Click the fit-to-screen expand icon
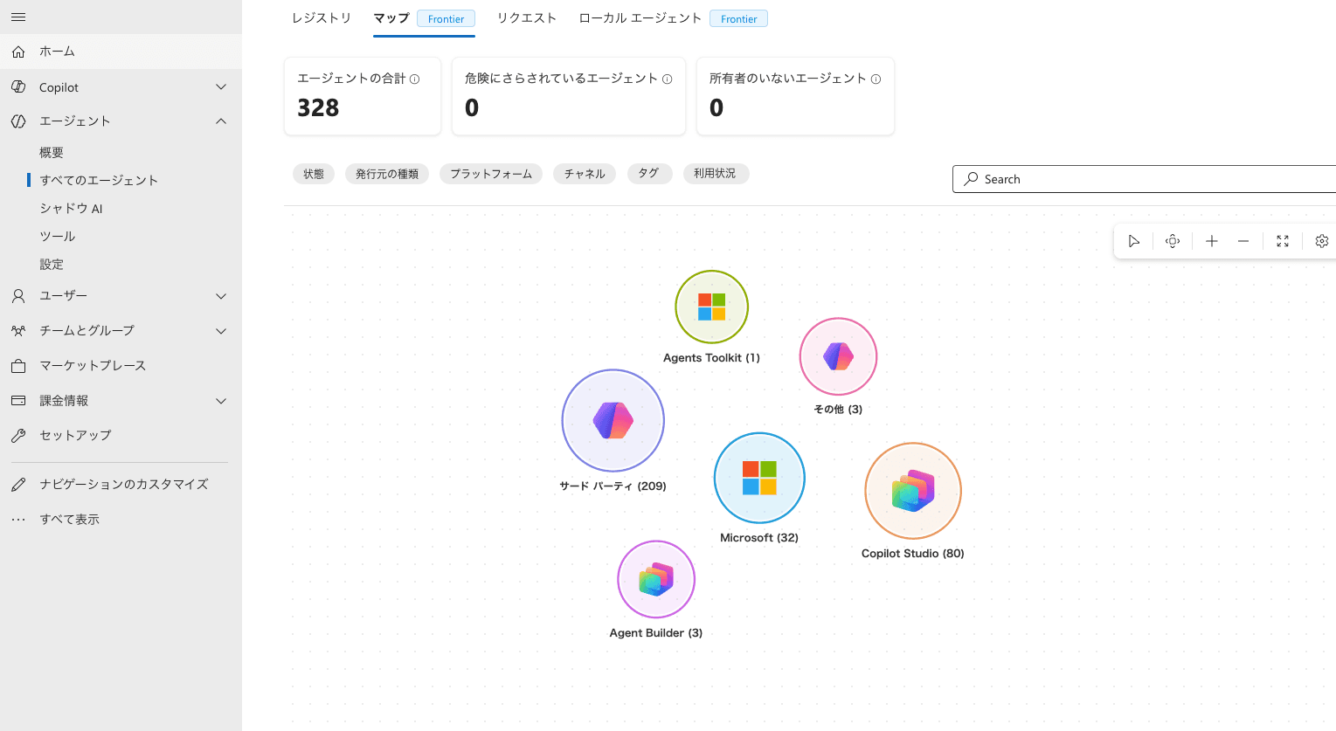Image resolution: width=1336 pixels, height=731 pixels. pos(1283,241)
